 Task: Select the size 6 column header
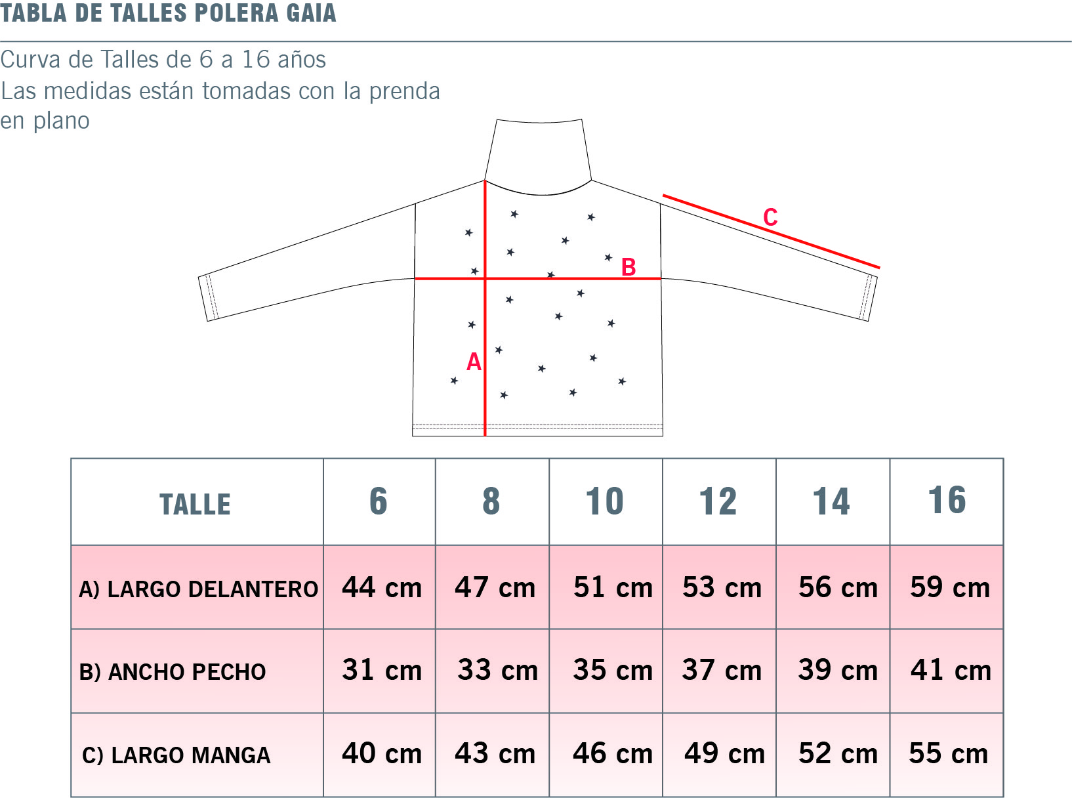click(379, 502)
